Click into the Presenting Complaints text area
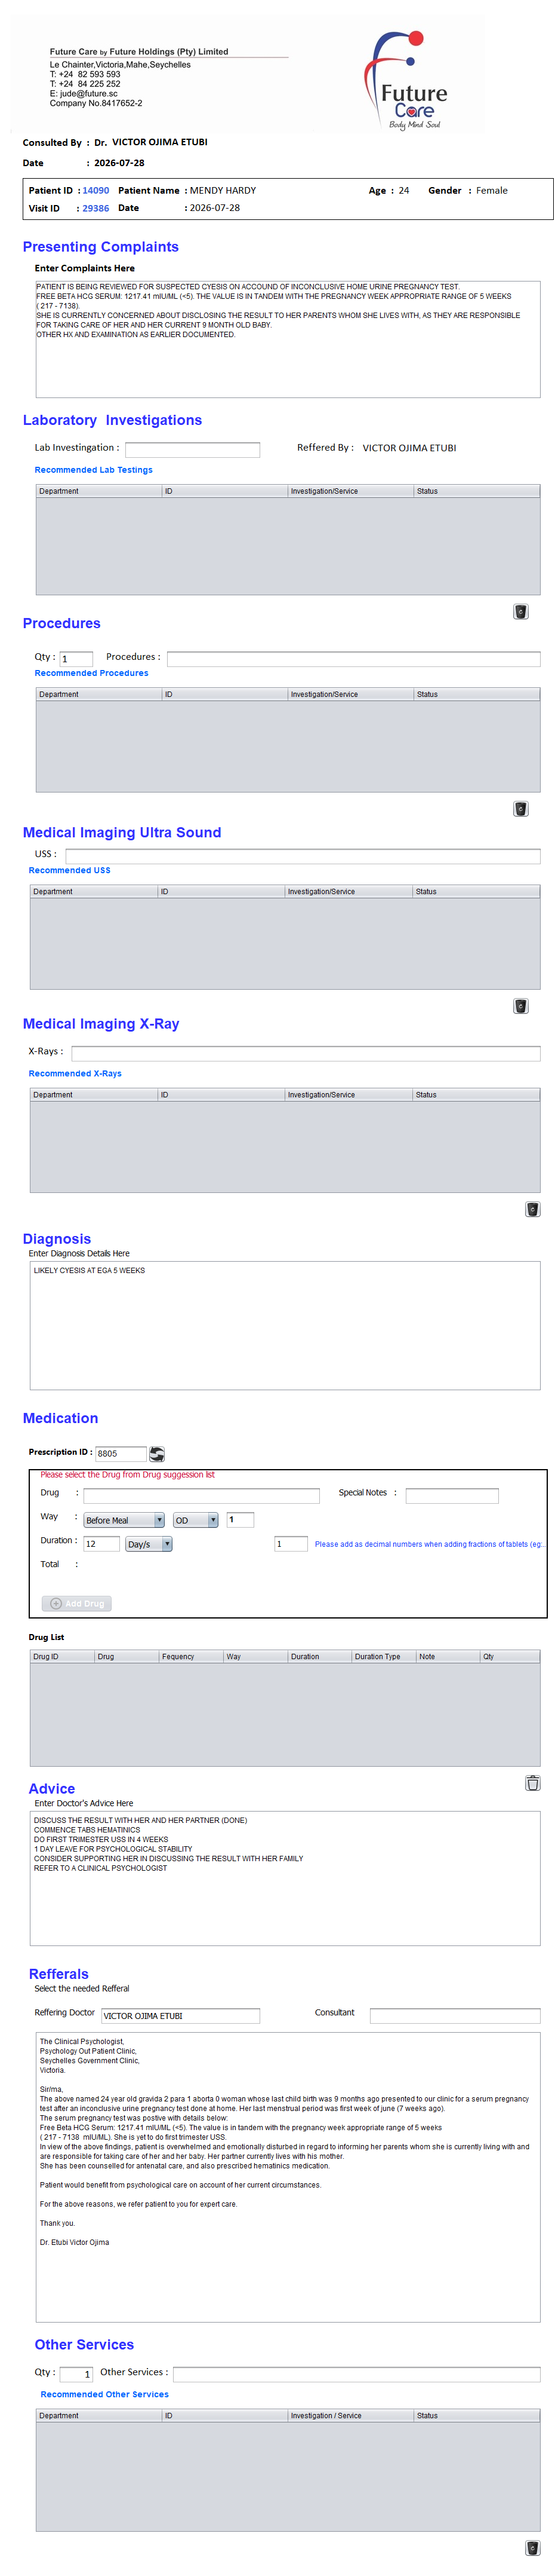 coord(288,339)
